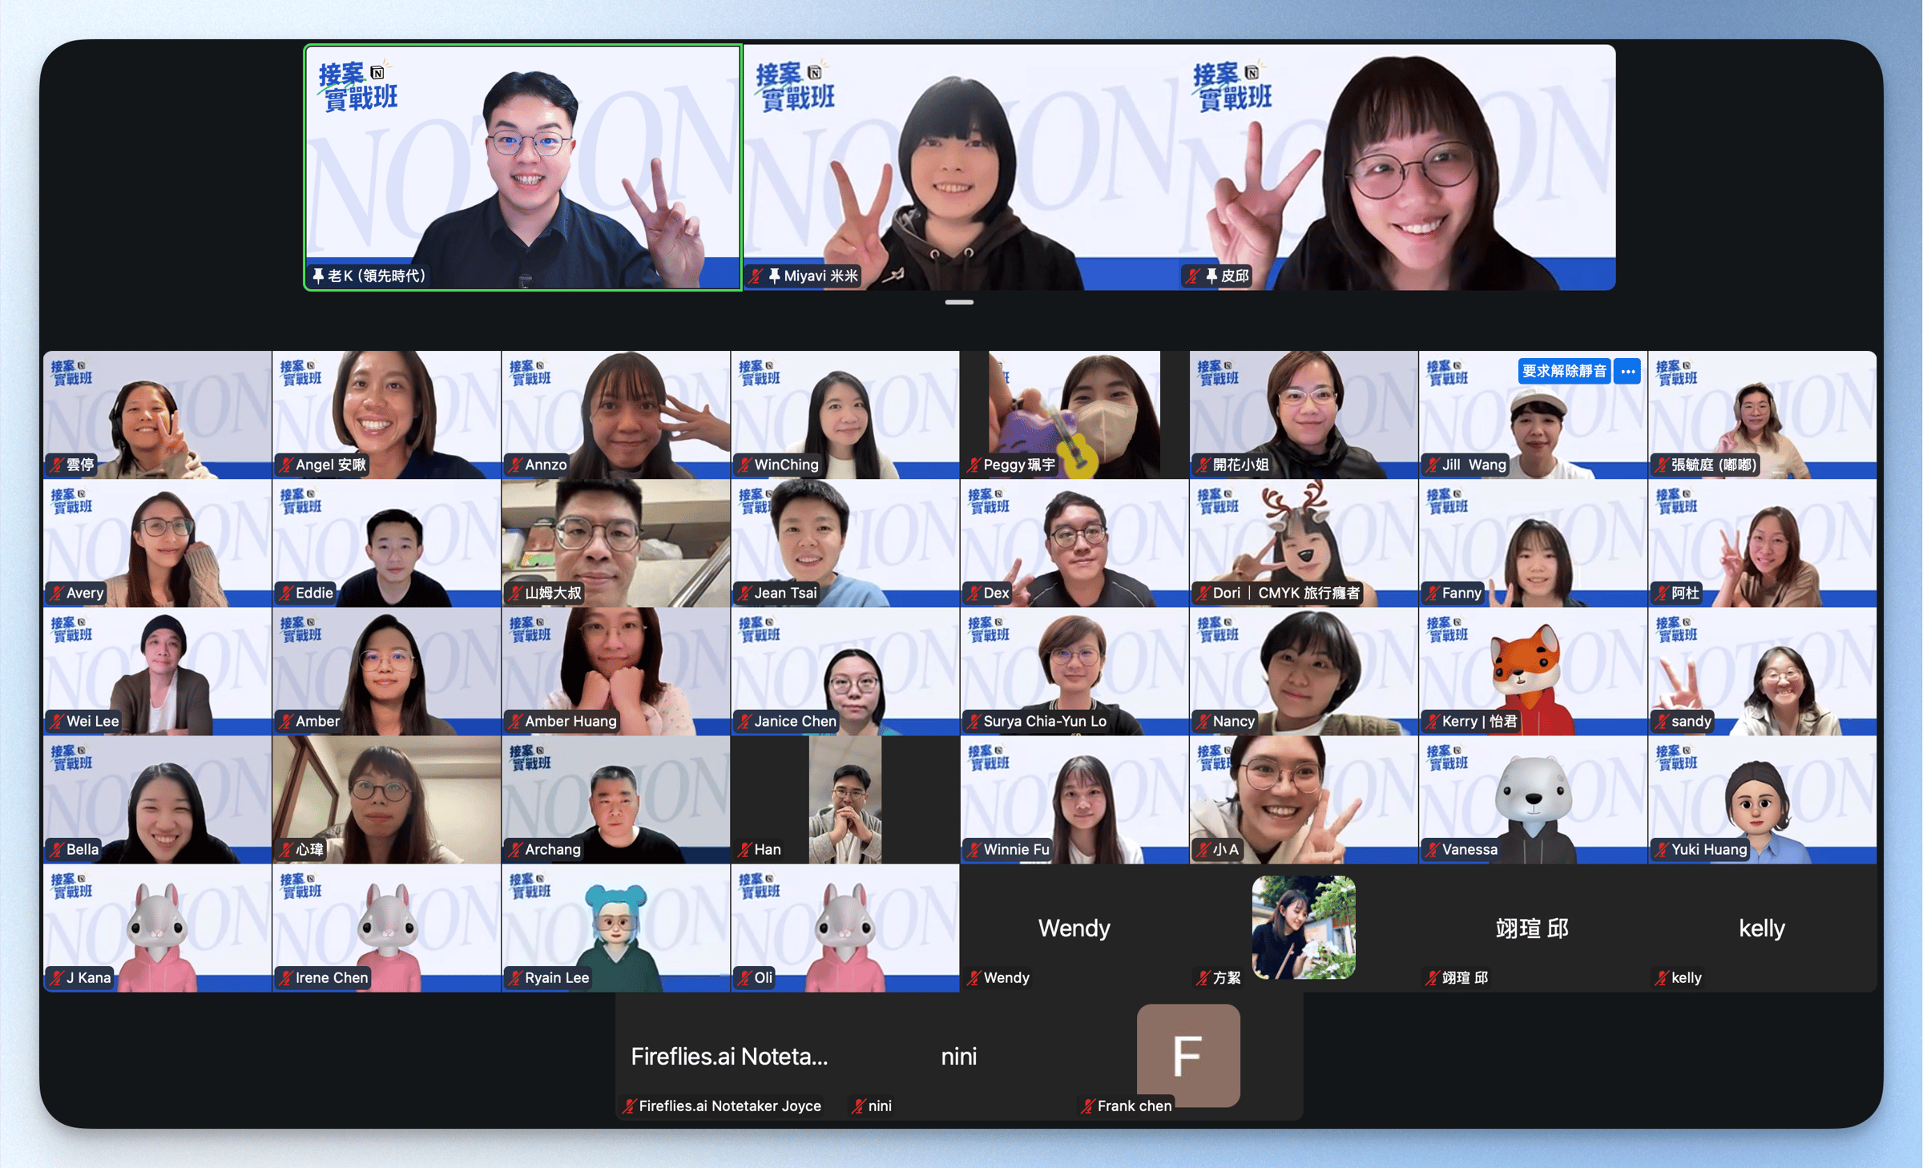
Task: Click the muted mic icon beside Frank chen
Action: point(1087,1106)
